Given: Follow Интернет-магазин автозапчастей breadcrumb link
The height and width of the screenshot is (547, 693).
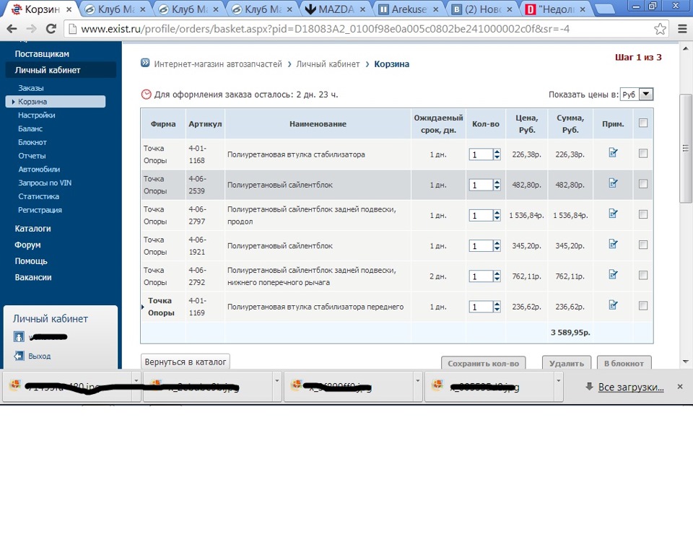Looking at the screenshot, I should coord(218,64).
